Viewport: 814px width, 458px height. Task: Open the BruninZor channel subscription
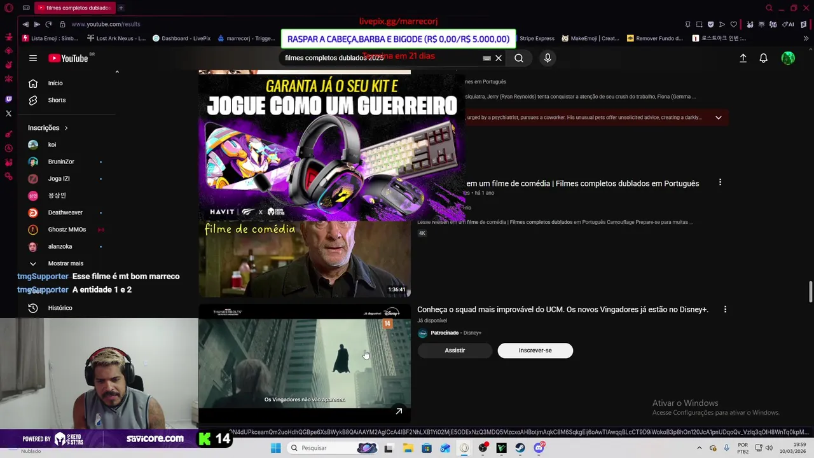(x=67, y=162)
